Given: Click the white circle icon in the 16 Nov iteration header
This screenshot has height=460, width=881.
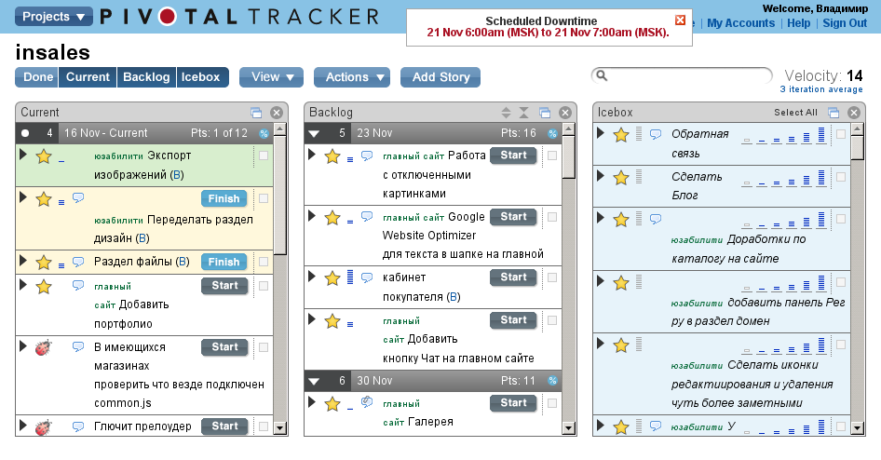Looking at the screenshot, I should (x=25, y=133).
